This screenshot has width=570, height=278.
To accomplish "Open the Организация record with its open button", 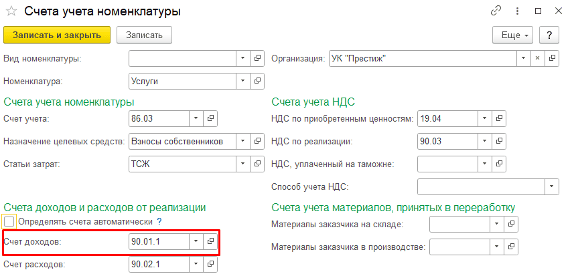I will pos(552,58).
